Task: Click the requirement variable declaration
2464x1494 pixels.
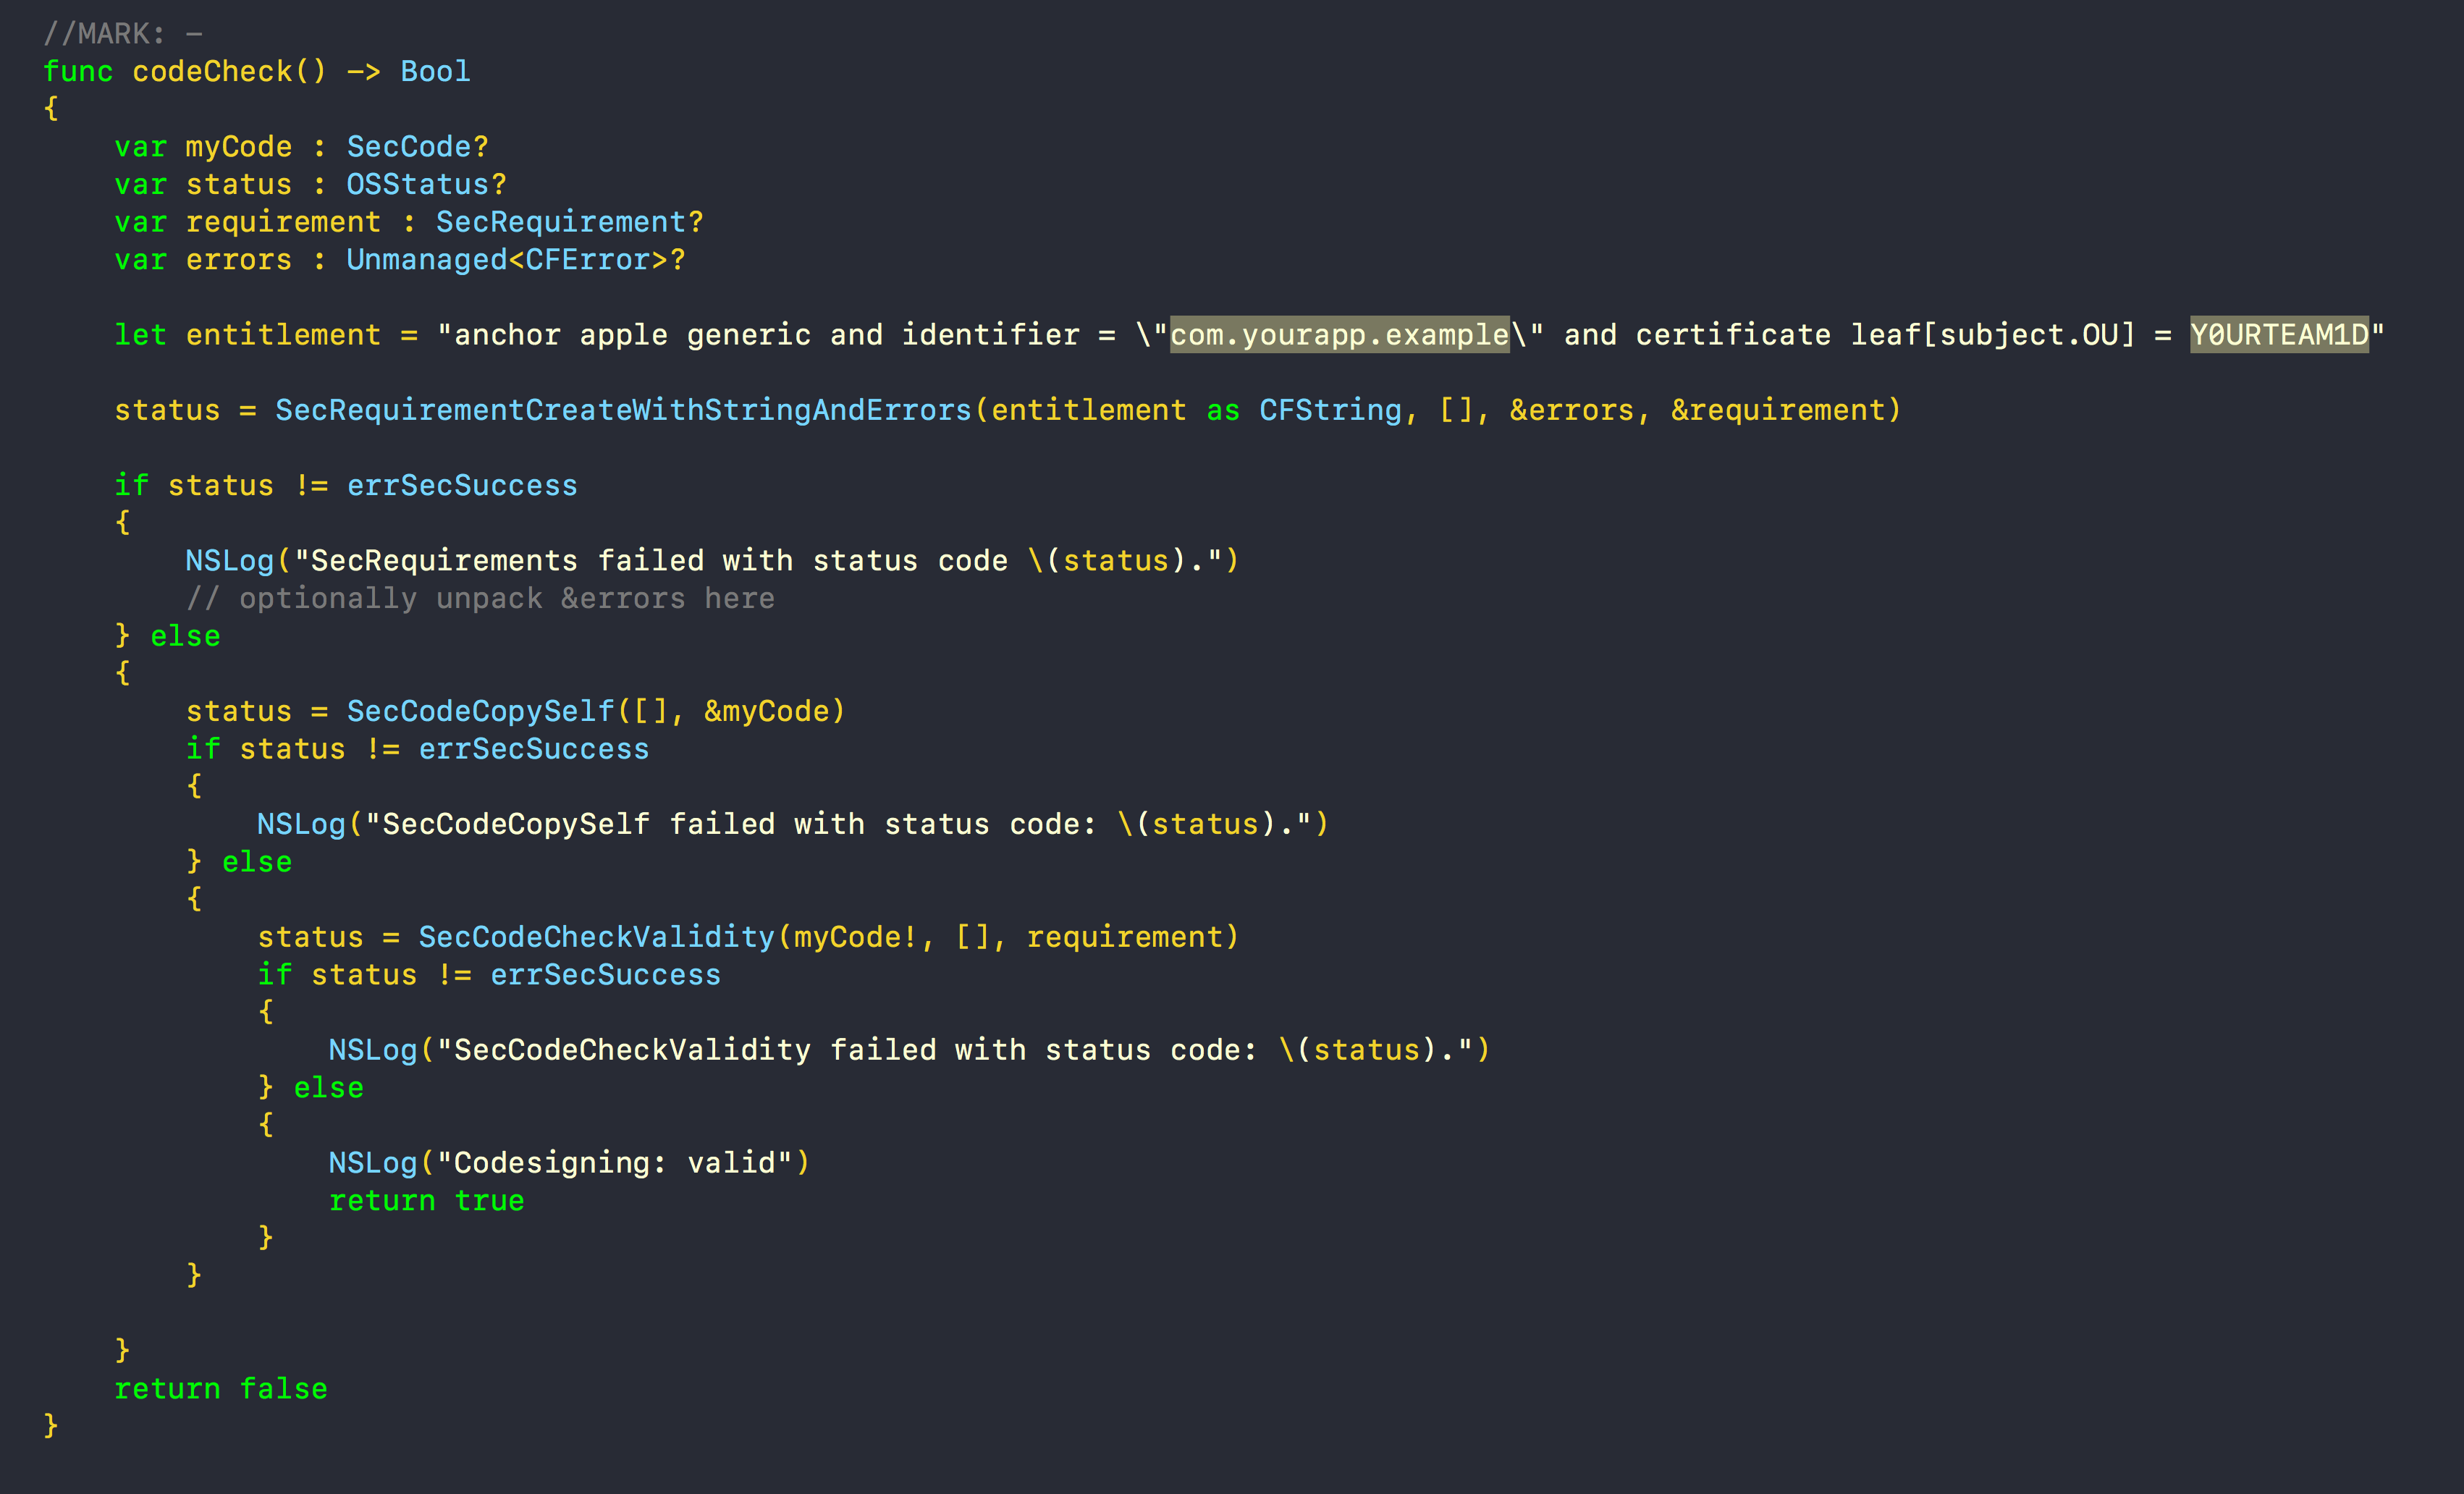Action: tap(283, 221)
